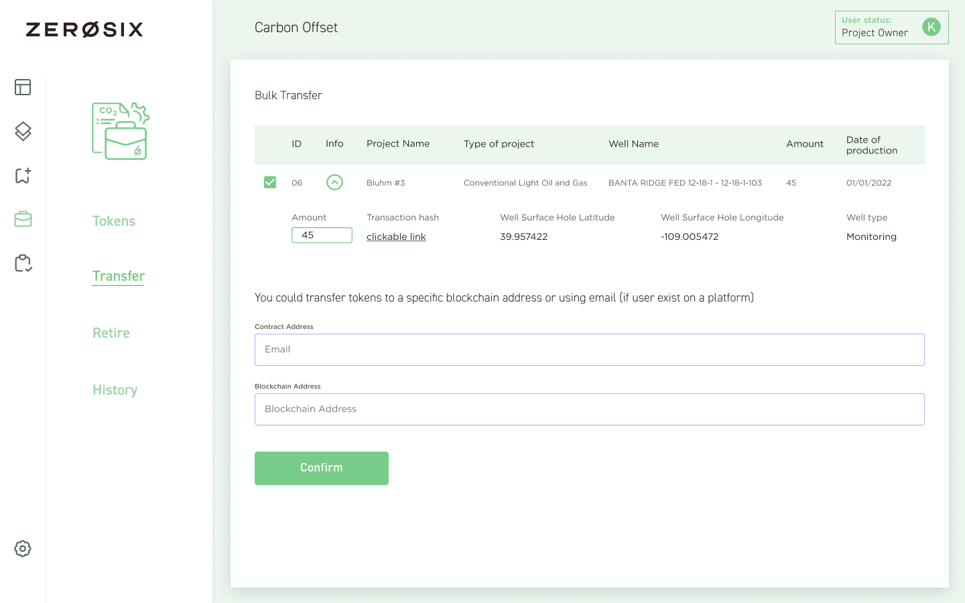
Task: Click the ZEROSIX logo
Action: pyautogui.click(x=84, y=29)
